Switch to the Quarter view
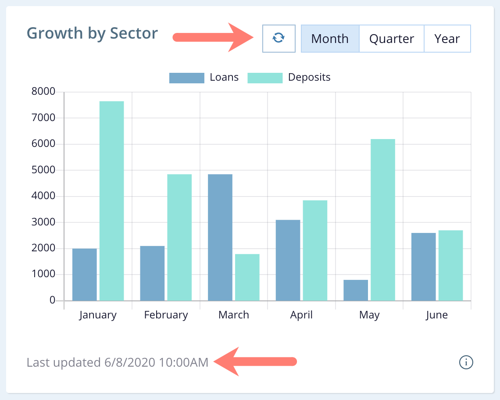 point(391,39)
